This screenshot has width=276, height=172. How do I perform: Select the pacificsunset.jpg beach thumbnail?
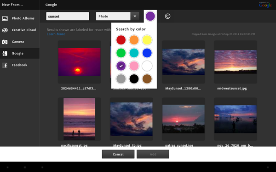pyautogui.click(x=80, y=119)
